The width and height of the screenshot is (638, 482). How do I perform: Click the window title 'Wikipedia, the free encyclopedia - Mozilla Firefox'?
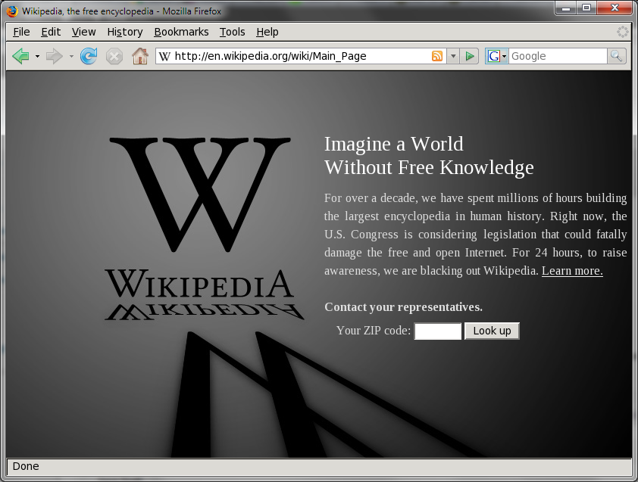[x=122, y=11]
